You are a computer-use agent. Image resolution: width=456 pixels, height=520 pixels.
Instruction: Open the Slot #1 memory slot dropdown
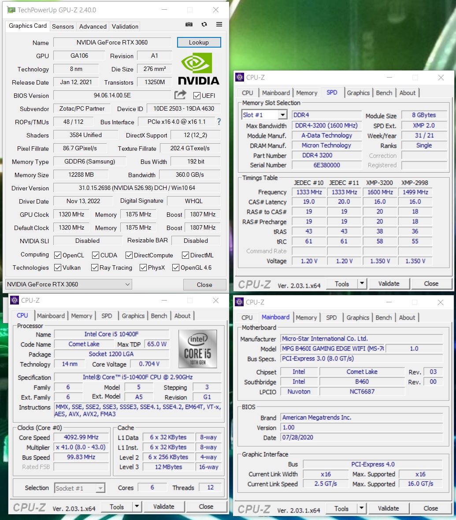(x=264, y=115)
